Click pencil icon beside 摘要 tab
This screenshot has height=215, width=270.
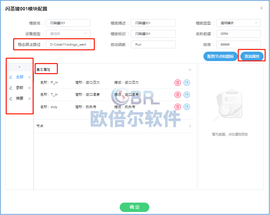(11, 99)
